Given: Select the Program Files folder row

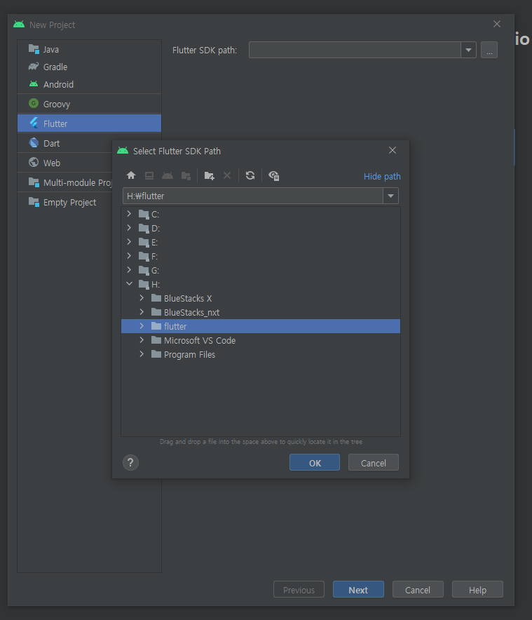Looking at the screenshot, I should 261,354.
